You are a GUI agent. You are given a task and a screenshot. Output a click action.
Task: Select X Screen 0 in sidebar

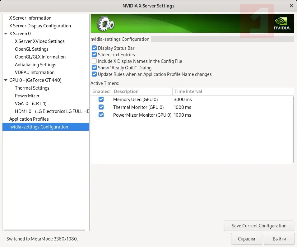point(20,34)
